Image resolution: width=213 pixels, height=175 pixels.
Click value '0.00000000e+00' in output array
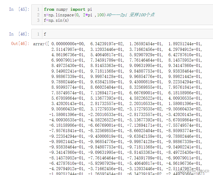[x=68, y=44]
